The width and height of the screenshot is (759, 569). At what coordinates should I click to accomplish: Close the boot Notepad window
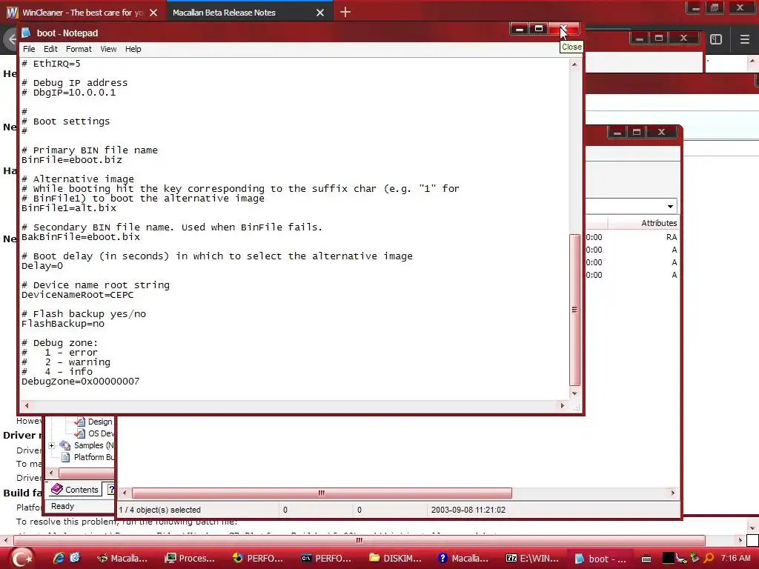click(564, 29)
